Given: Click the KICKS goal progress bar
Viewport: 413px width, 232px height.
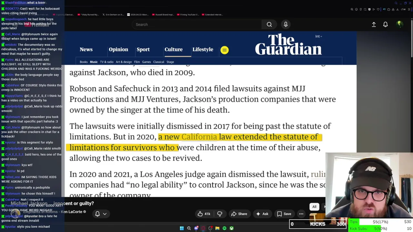Looking at the screenshot, I should point(318,224).
